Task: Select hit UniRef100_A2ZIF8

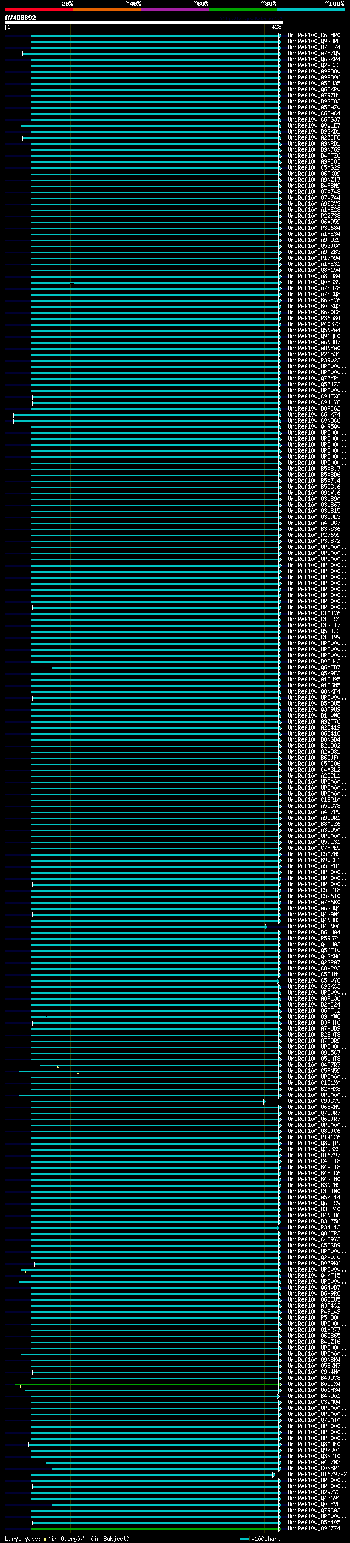Action: [x=313, y=138]
